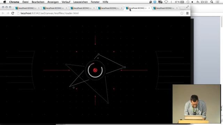The width and height of the screenshot is (223, 125).
Task: Open the Anzeigen menu
Action: (53, 2)
